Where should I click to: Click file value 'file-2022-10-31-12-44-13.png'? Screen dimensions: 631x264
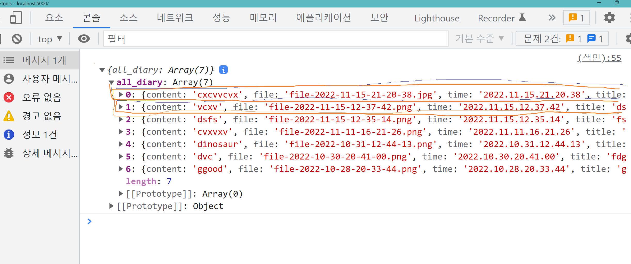361,144
